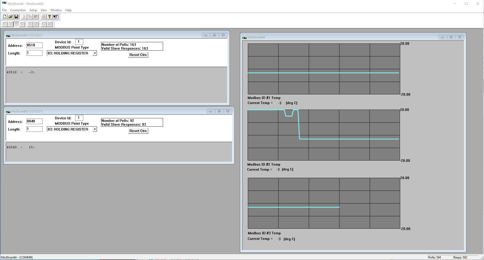Click the Paste clipboard toolbar icon
484x260 pixels.
(x=36, y=17)
